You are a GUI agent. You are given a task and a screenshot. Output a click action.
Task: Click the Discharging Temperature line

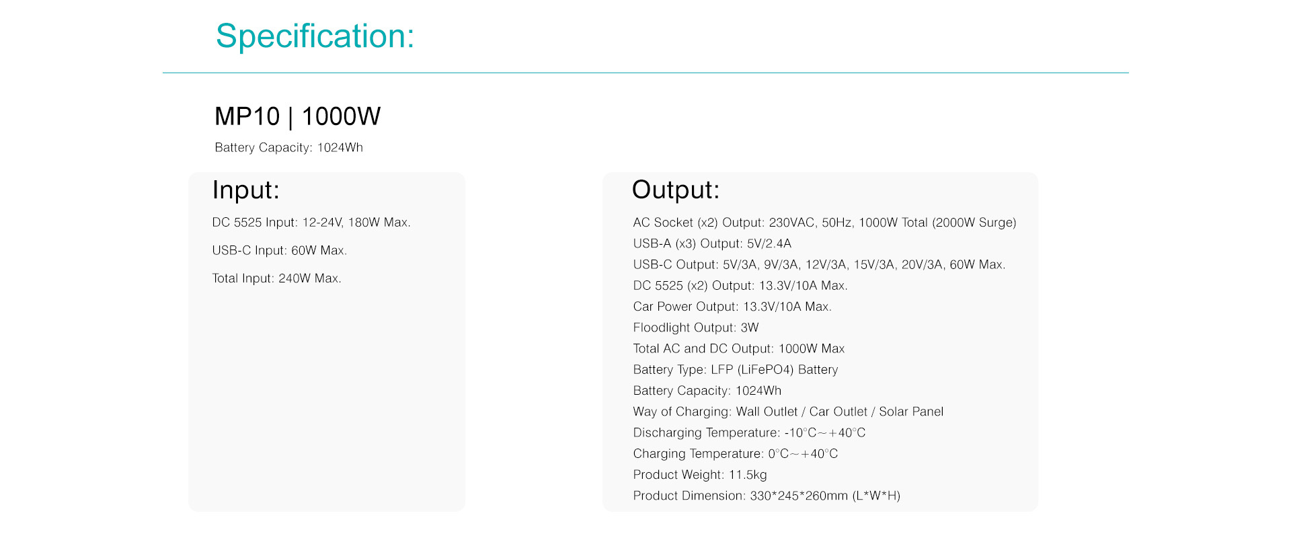[x=749, y=432]
